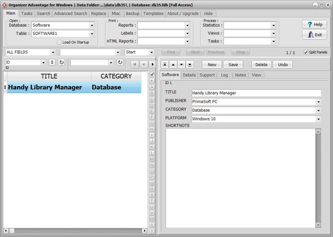Filter records by letter P
This screenshot has width=333, height=237.
point(152,177)
